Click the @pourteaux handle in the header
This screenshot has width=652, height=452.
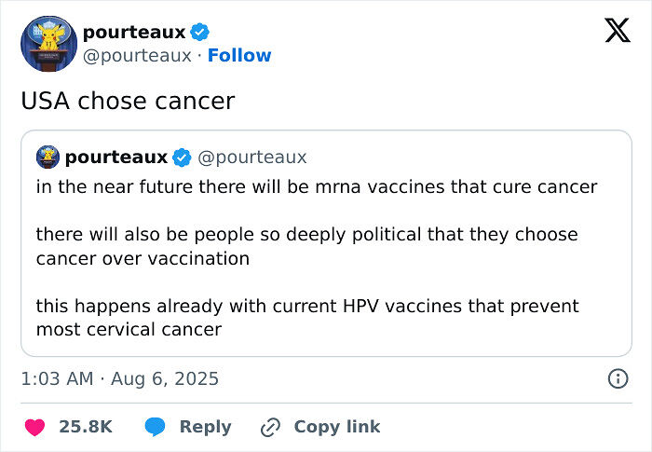click(137, 56)
